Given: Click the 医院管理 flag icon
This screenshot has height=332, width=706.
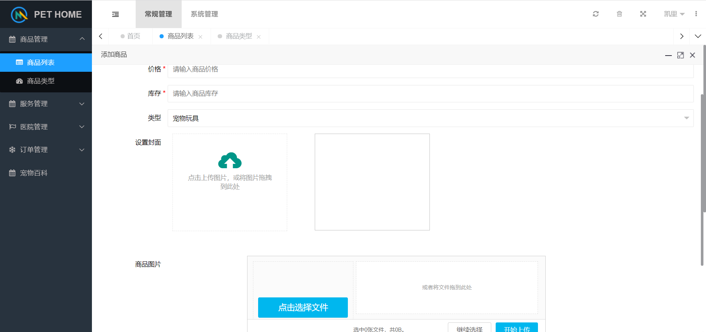Looking at the screenshot, I should [x=13, y=127].
